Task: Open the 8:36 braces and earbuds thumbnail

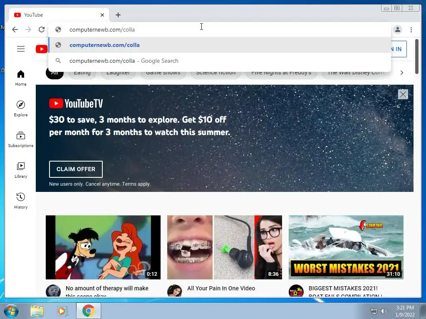Action: pos(224,247)
